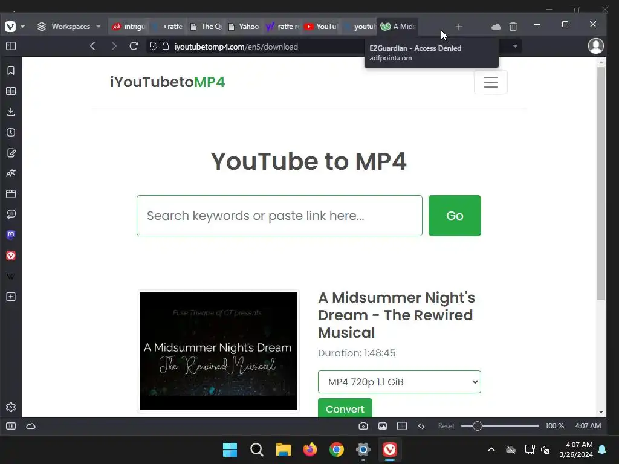The image size is (619, 464).
Task: Click the address bar URL field
Action: pos(236,47)
